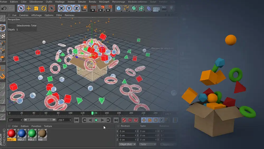Open the render settings
The width and height of the screenshot is (264, 149).
(x=109, y=8)
